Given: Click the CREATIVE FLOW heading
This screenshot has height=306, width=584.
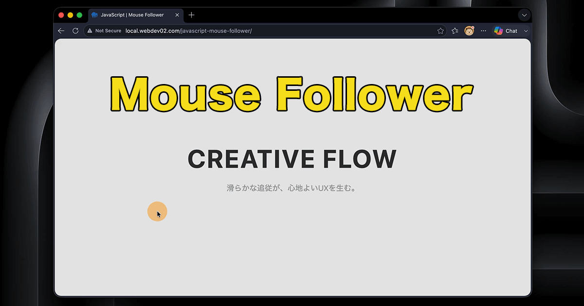Looking at the screenshot, I should pos(292,159).
